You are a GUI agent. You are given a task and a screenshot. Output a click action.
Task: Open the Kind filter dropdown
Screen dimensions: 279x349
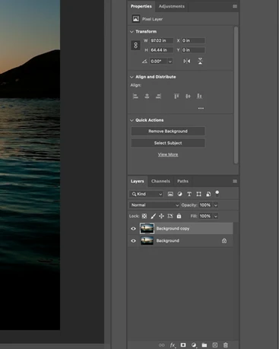pos(146,194)
